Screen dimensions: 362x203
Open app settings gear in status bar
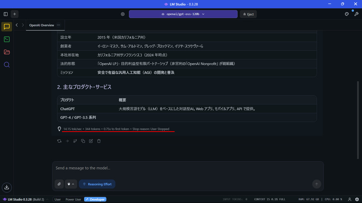(357, 199)
